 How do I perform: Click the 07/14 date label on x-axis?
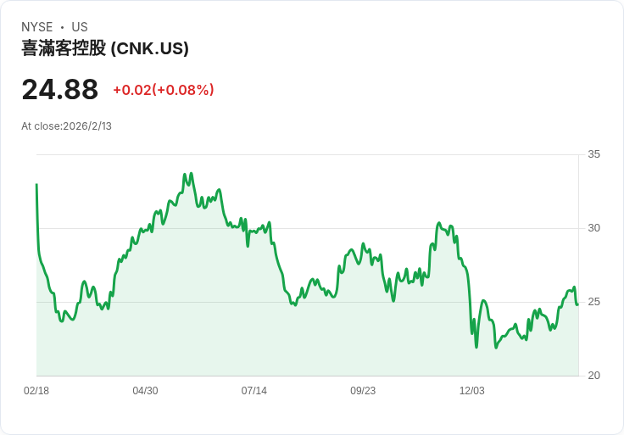[253, 391]
